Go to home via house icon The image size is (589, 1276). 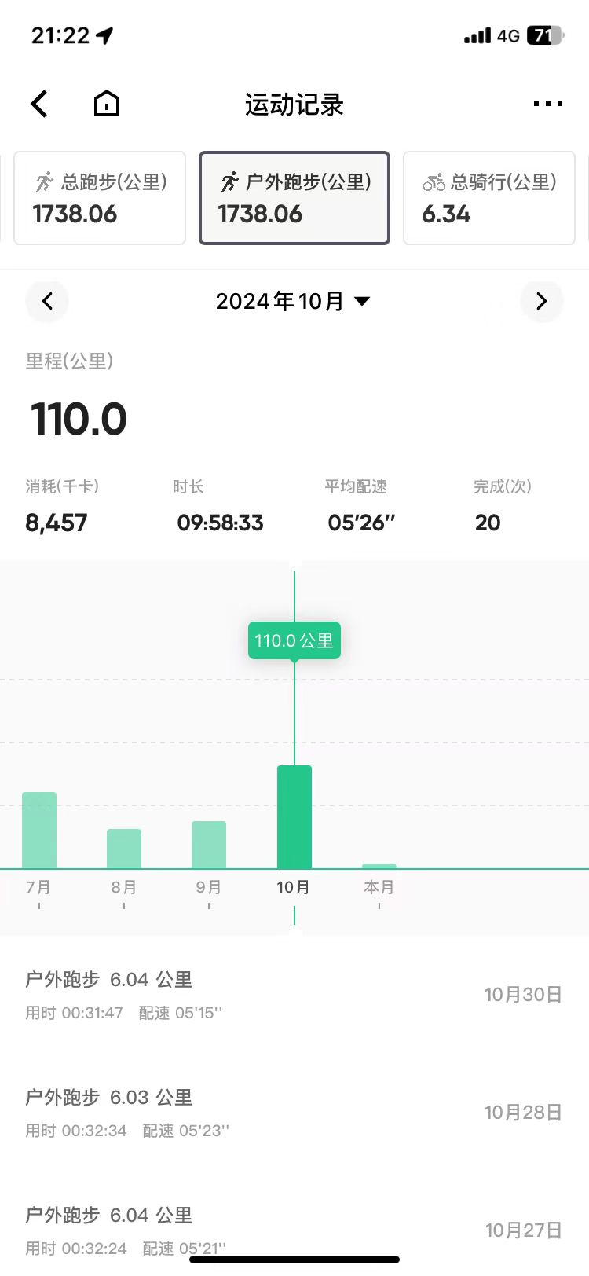pos(107,104)
